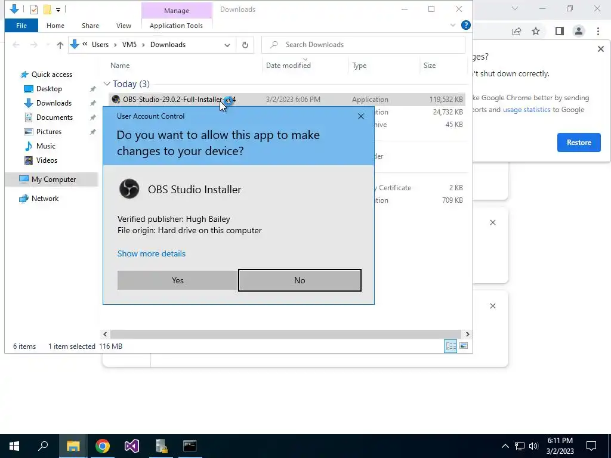
Task: Select the OBS-Studio-29.0.2-Full-Installer file
Action: (286, 100)
